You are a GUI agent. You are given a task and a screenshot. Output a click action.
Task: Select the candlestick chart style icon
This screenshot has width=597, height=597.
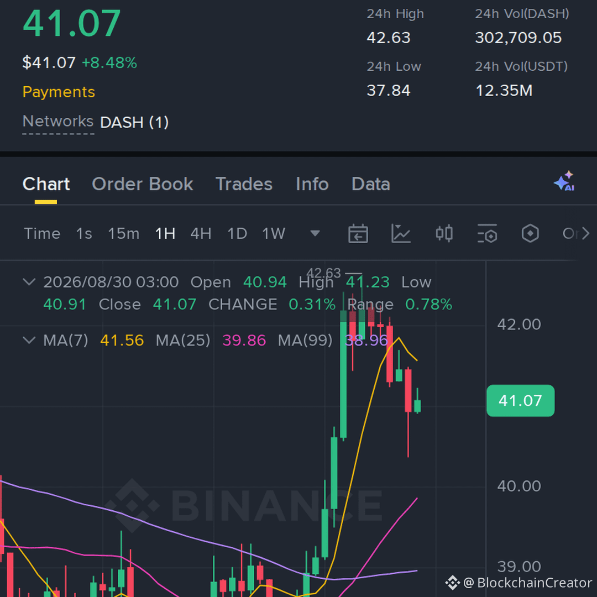click(444, 233)
